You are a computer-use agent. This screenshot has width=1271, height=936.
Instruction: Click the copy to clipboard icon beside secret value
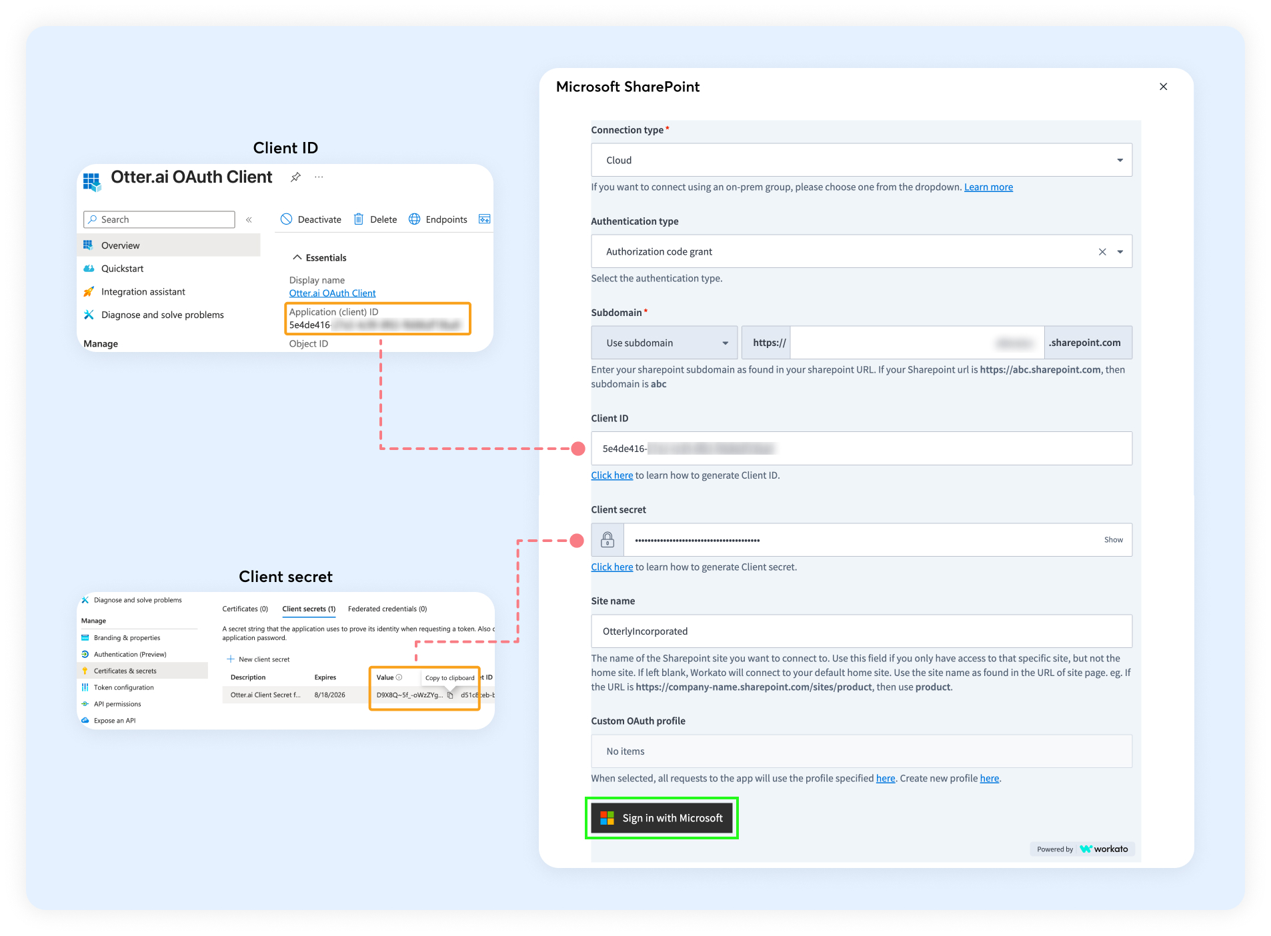tap(450, 695)
